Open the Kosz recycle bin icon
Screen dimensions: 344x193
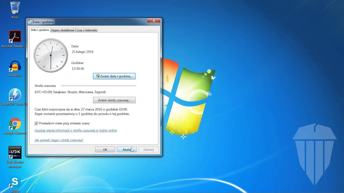click(x=15, y=10)
